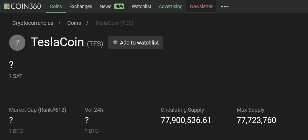Click the TeslaCoin question mark placeholder icon
The image size is (308, 140).
tap(17, 43)
